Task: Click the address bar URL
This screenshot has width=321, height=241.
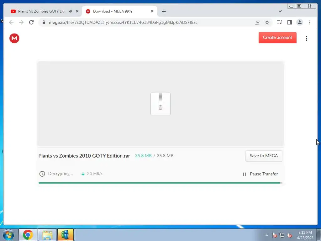Action: coord(123,22)
